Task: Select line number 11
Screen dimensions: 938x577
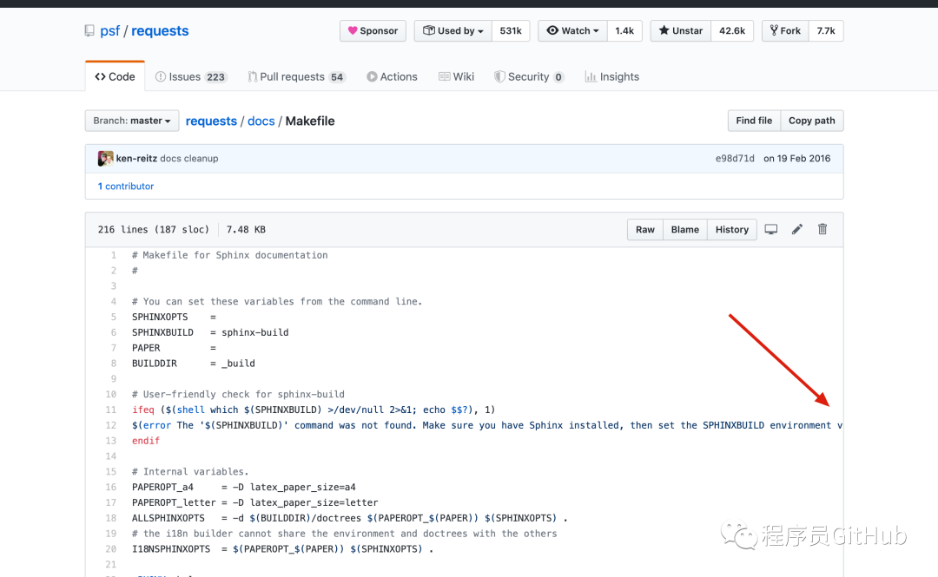Action: pyautogui.click(x=110, y=410)
